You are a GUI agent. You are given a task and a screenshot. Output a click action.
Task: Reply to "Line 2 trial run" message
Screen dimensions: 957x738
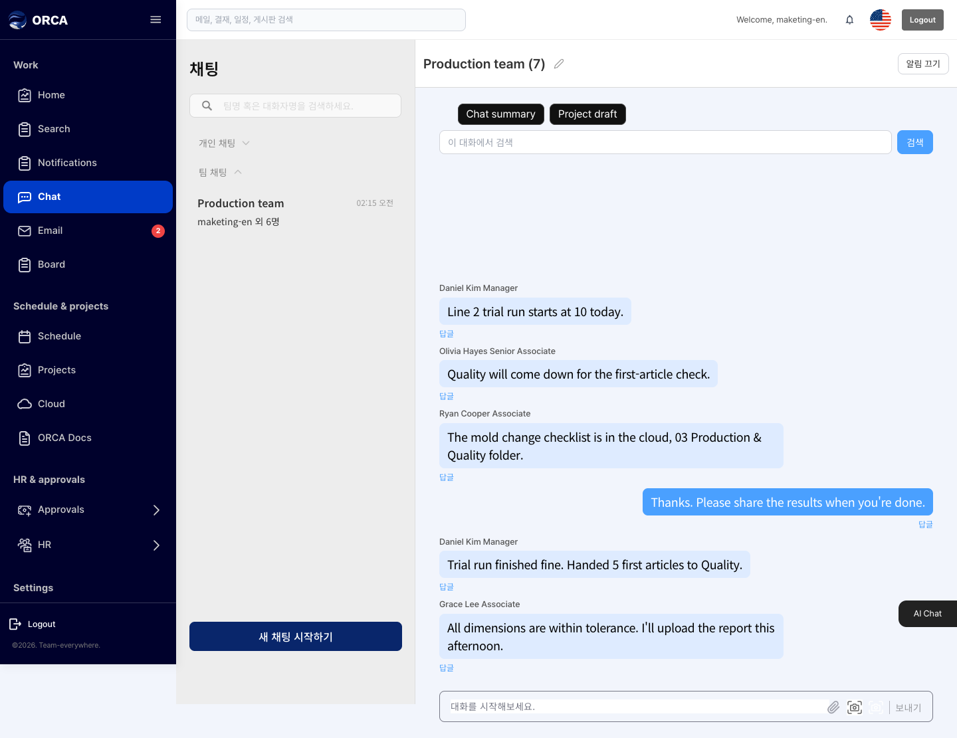447,333
